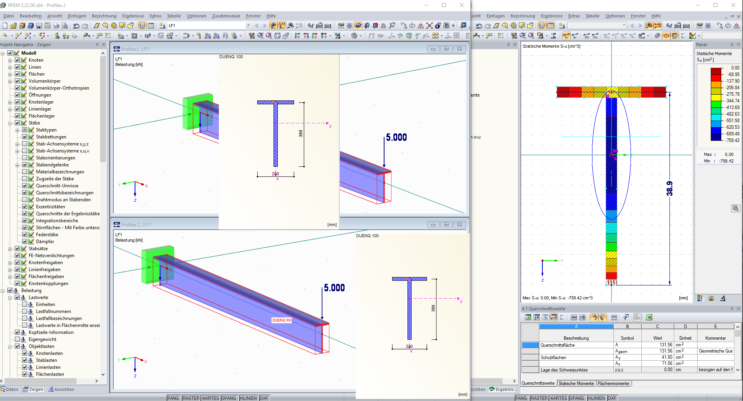Screen dimensions: 743x401
Task: Switch to the Statische Momente tab
Action: pyautogui.click(x=576, y=383)
